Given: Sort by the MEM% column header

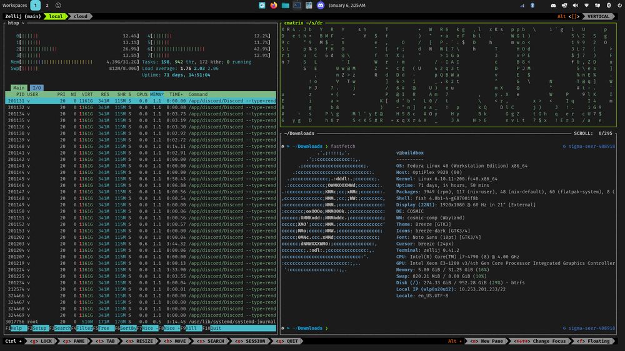Looking at the screenshot, I should pyautogui.click(x=157, y=94).
